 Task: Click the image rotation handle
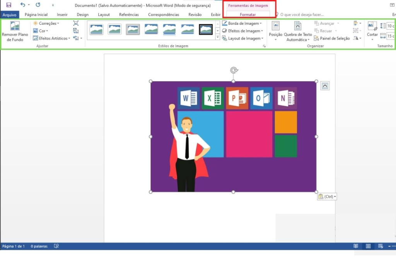pos(234,70)
